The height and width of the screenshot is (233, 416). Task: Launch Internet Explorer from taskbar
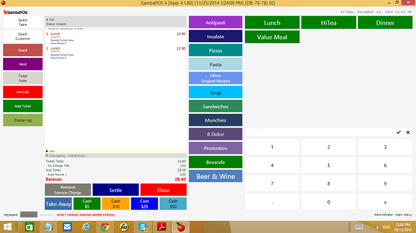pyautogui.click(x=86, y=227)
